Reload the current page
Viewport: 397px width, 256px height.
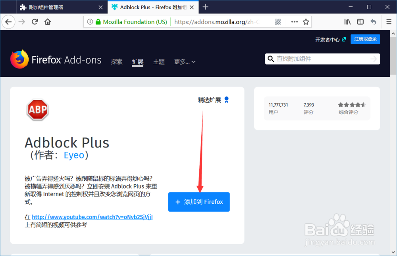pos(35,22)
